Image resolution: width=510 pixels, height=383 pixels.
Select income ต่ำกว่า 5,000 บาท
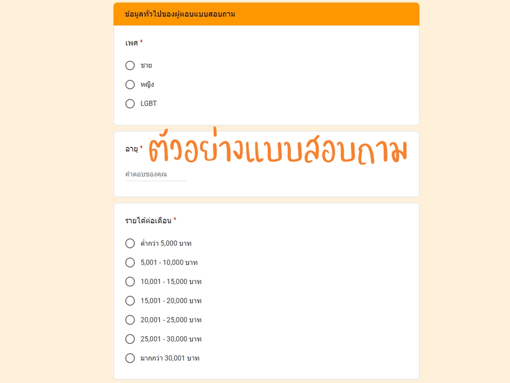point(130,243)
